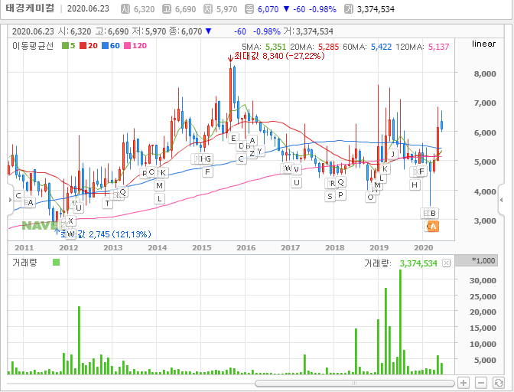Click the 20MA value 5,285
514x392 pixels.
pyautogui.click(x=328, y=47)
